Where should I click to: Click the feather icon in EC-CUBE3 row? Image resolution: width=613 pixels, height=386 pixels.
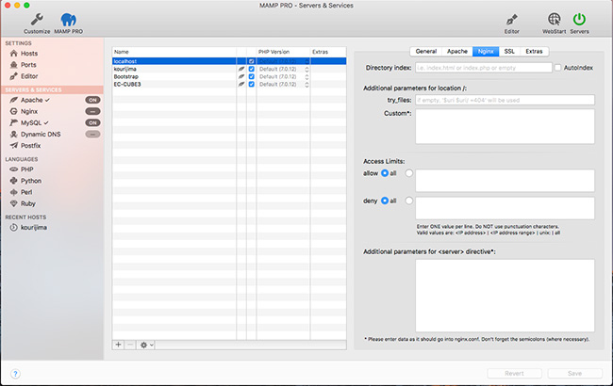tap(241, 85)
